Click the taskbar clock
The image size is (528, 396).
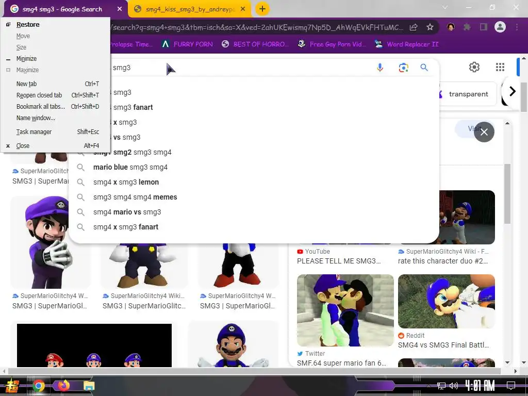[480, 386]
